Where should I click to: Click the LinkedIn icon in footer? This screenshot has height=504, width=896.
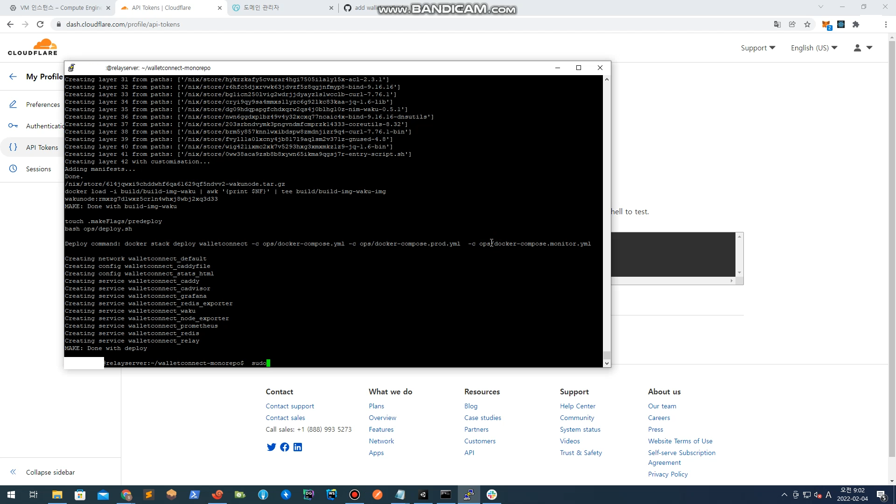(x=298, y=447)
